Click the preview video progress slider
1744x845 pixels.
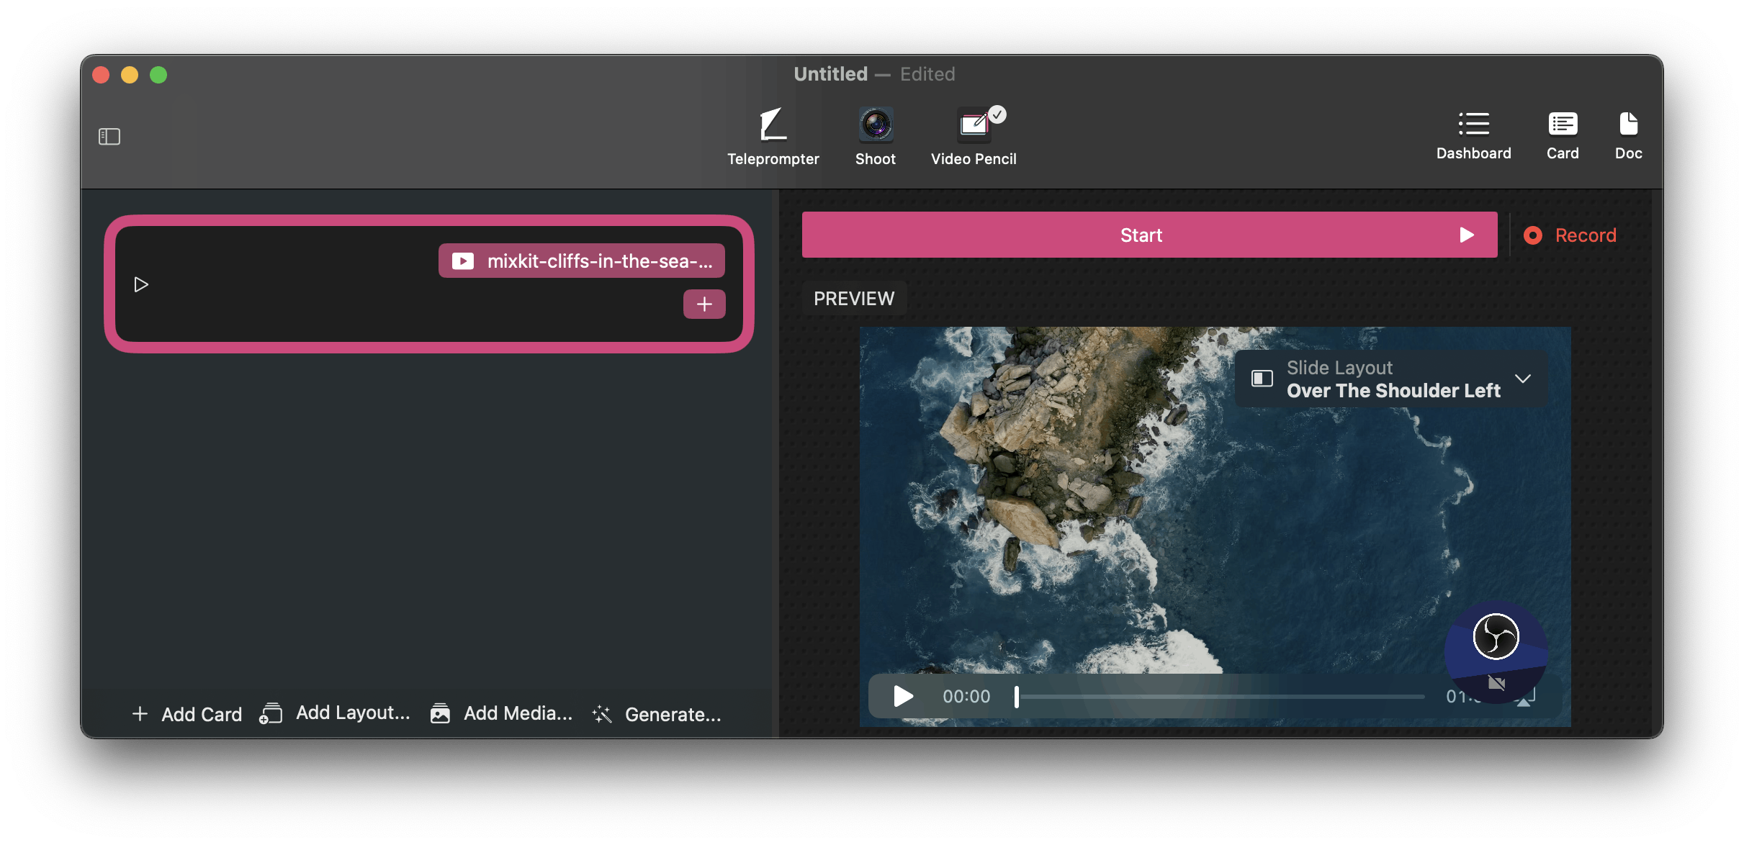(1220, 697)
